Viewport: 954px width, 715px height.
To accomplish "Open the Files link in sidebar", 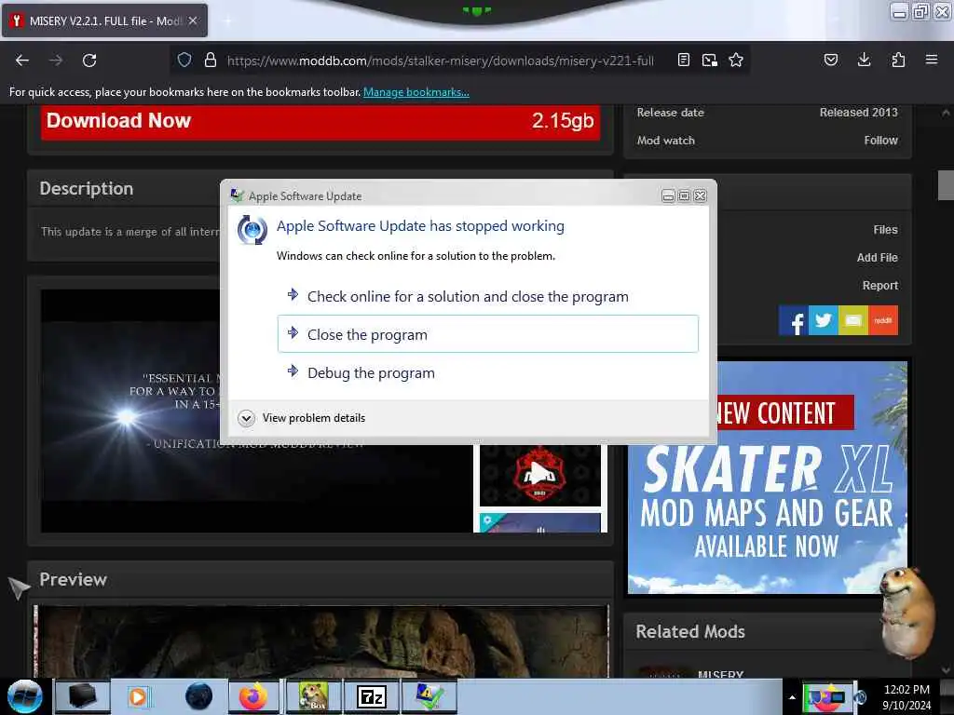I will point(885,230).
